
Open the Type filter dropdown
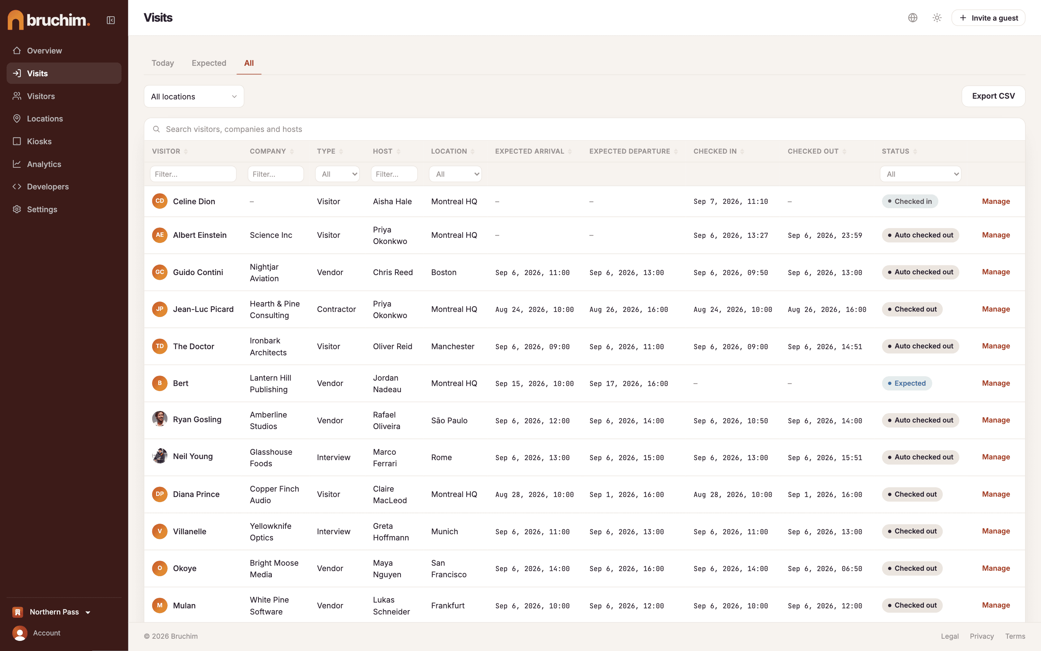[x=338, y=174]
